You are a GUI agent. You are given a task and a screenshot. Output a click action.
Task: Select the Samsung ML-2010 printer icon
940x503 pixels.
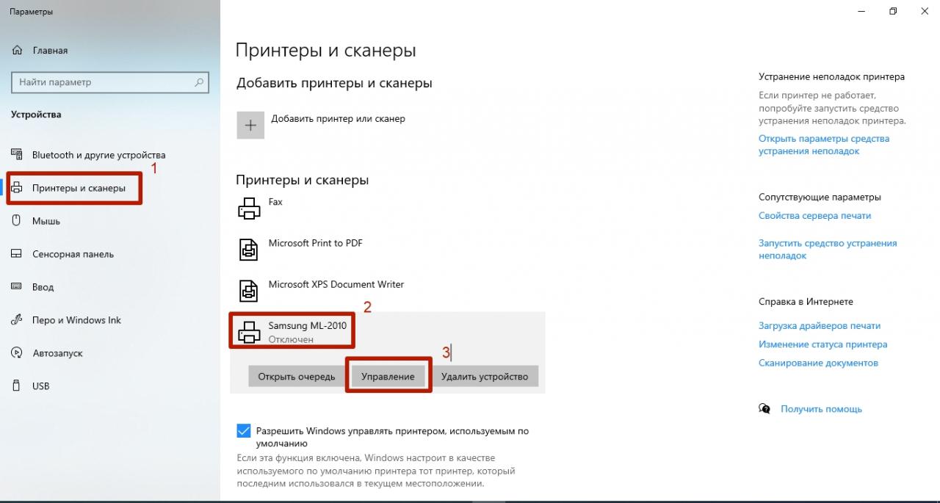click(250, 332)
